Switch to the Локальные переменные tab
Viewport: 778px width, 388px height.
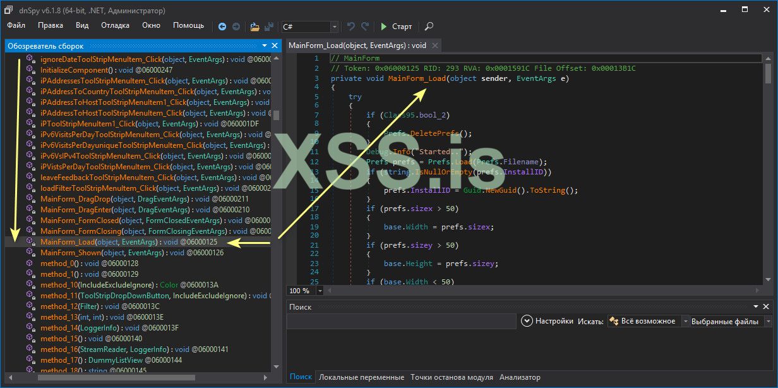tap(361, 377)
